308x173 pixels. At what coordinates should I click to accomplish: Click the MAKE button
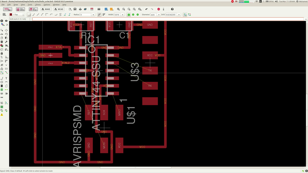[46, 9]
